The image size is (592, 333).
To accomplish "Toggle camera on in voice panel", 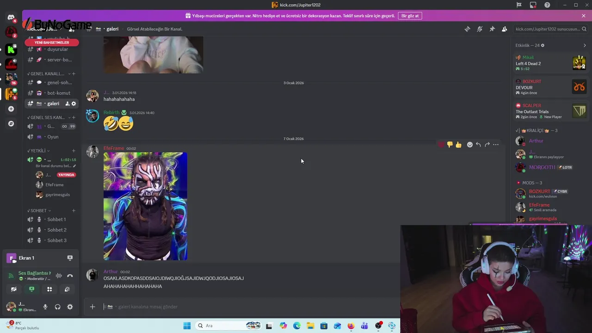I will tap(14, 289).
